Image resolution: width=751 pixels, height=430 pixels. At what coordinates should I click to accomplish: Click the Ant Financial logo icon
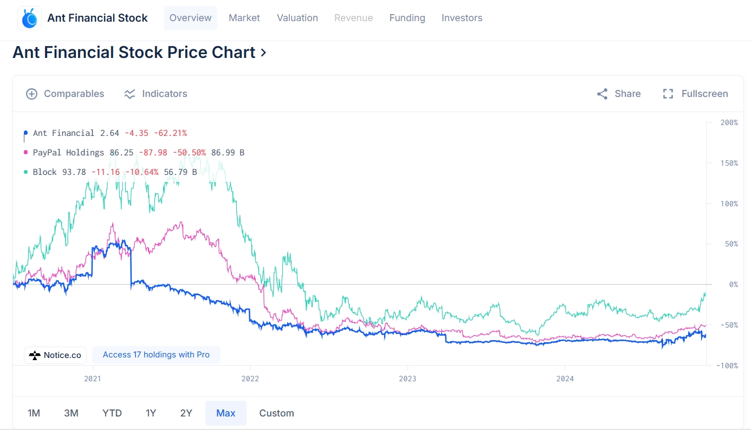click(x=29, y=18)
